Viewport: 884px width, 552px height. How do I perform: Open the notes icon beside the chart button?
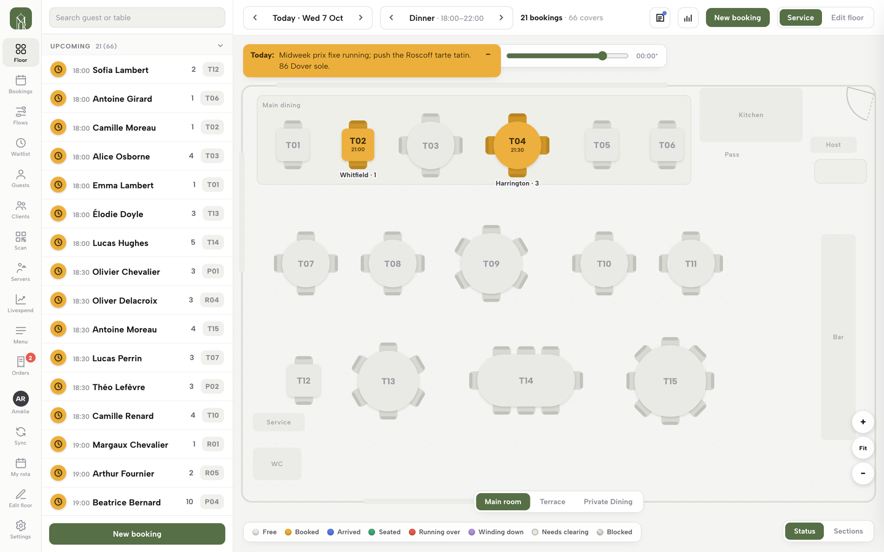(x=660, y=18)
